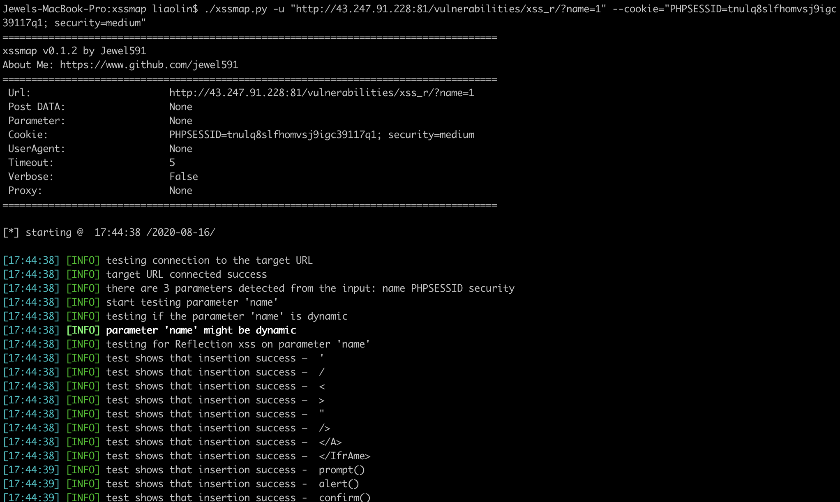Click the Proxy value None
The height and width of the screenshot is (502, 840).
(181, 191)
